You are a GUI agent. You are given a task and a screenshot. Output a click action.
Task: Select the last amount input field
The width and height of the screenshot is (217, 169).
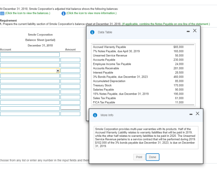pyautogui.click(x=70, y=114)
